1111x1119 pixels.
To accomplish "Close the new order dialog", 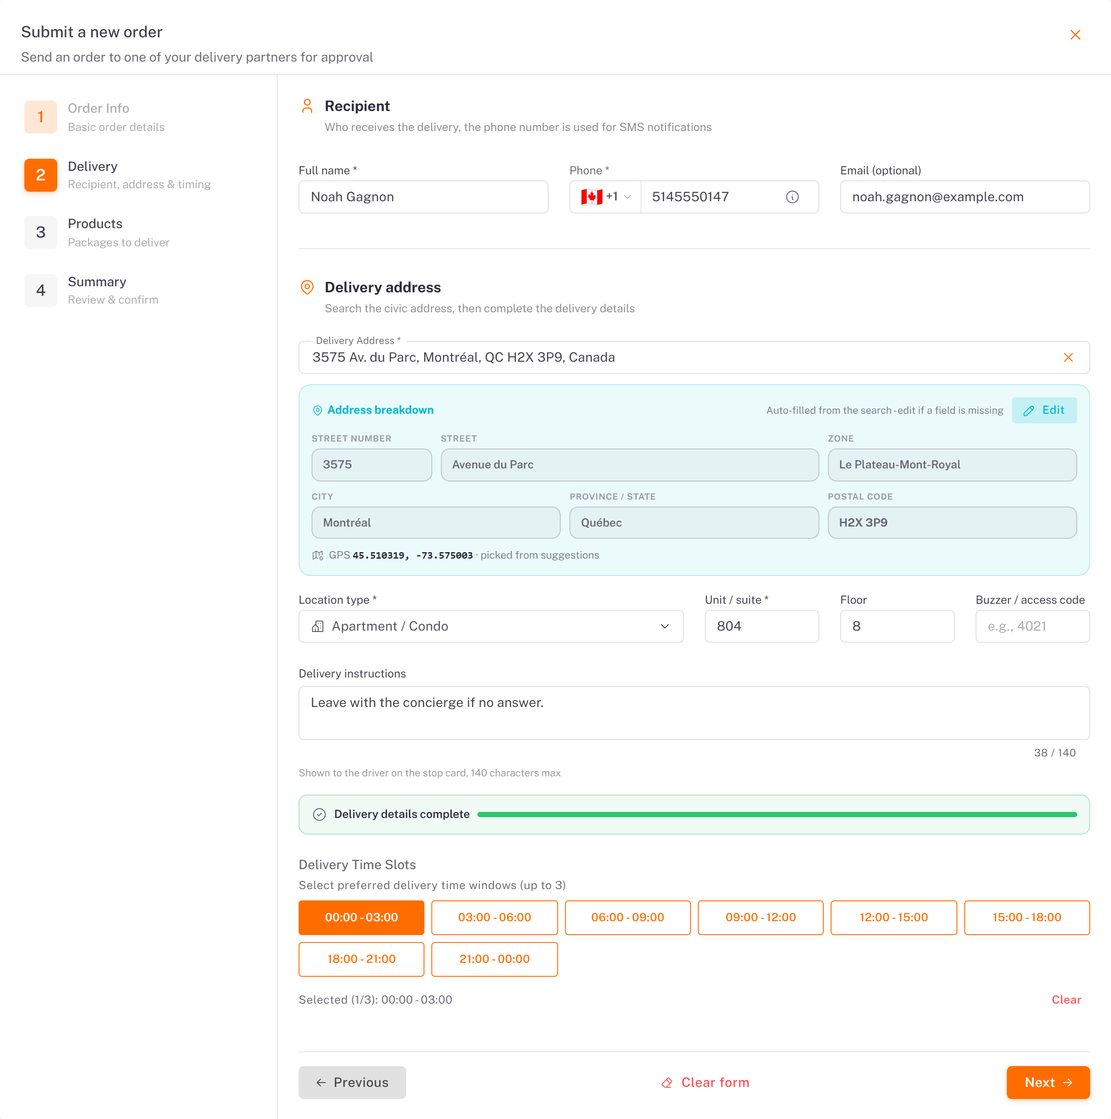I will 1075,35.
